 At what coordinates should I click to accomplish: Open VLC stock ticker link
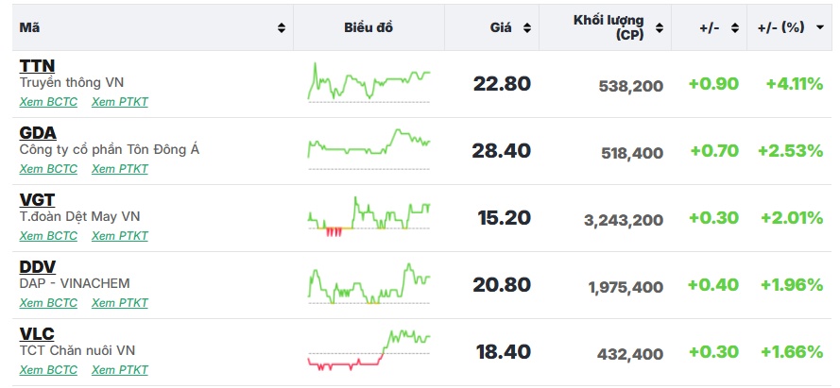(37, 334)
